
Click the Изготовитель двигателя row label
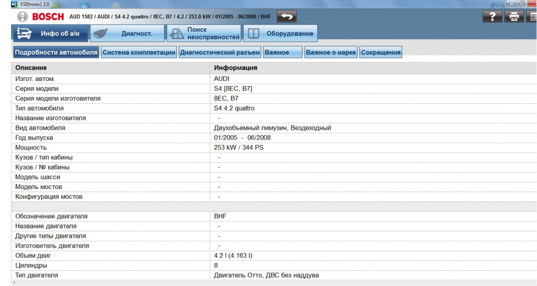(x=52, y=246)
